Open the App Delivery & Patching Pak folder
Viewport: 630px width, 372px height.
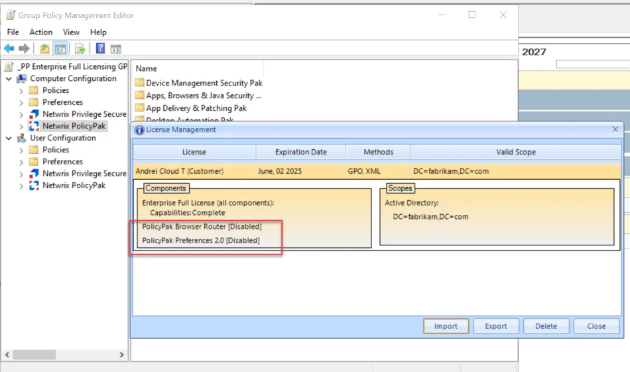196,108
